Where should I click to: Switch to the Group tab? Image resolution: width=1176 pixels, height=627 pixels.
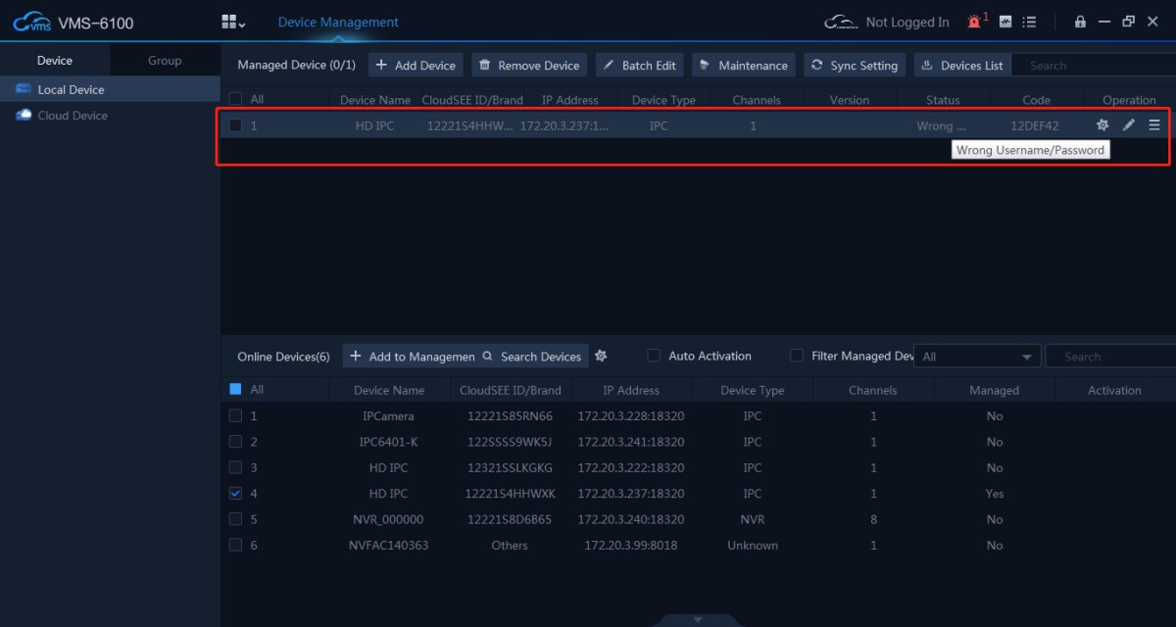click(x=165, y=61)
